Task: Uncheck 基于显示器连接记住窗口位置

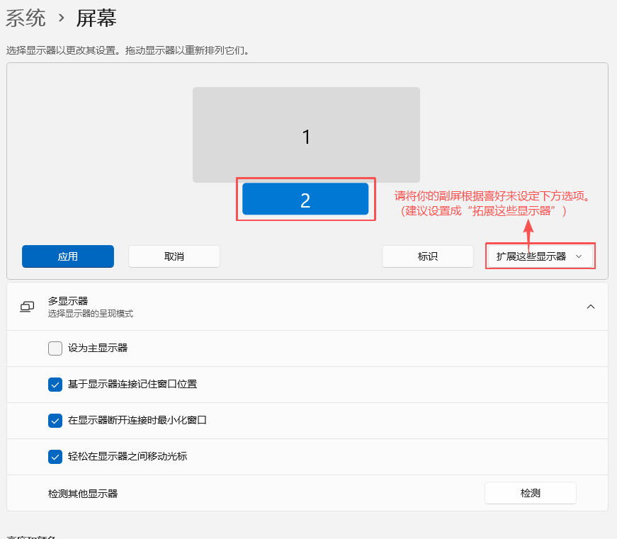Action: click(55, 385)
